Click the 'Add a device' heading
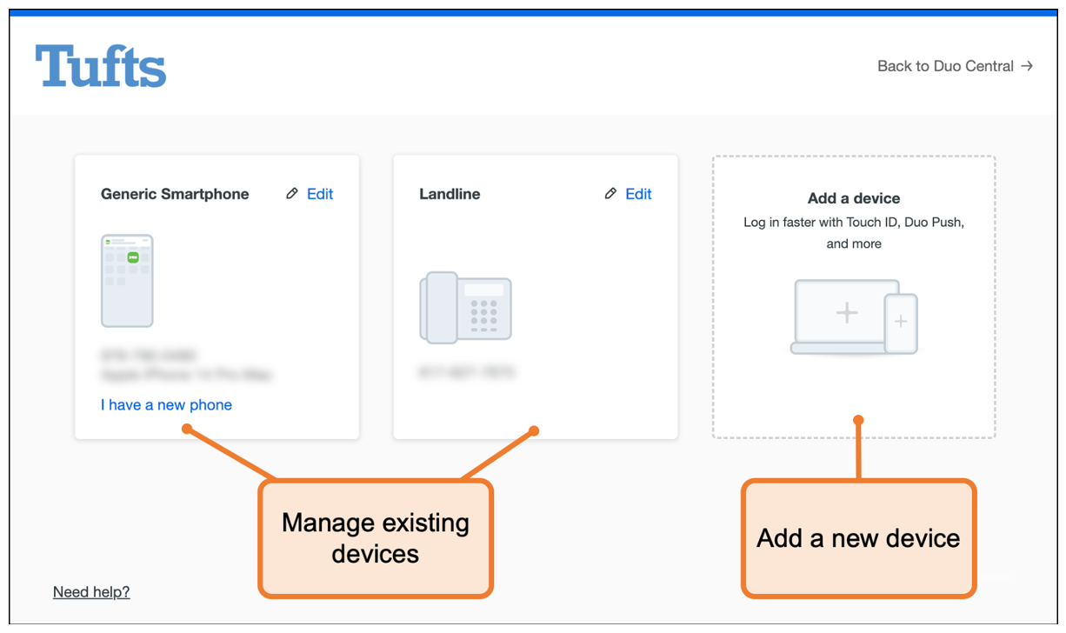1066x633 pixels. coord(854,198)
